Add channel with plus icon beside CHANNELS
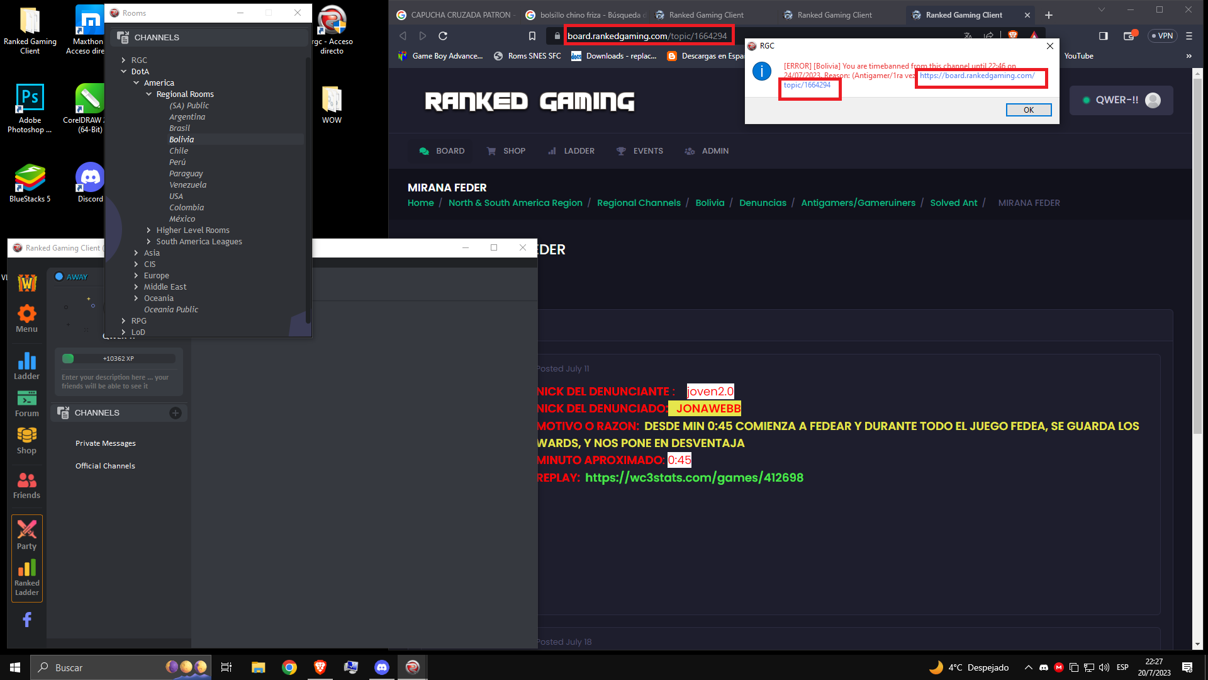1208x680 pixels. 176,413
